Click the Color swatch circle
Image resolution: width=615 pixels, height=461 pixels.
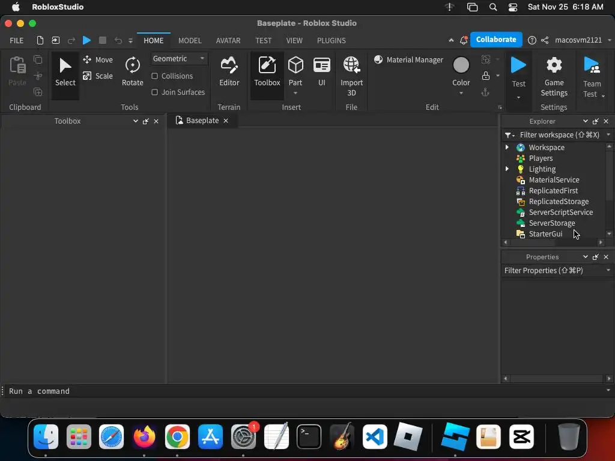point(461,65)
